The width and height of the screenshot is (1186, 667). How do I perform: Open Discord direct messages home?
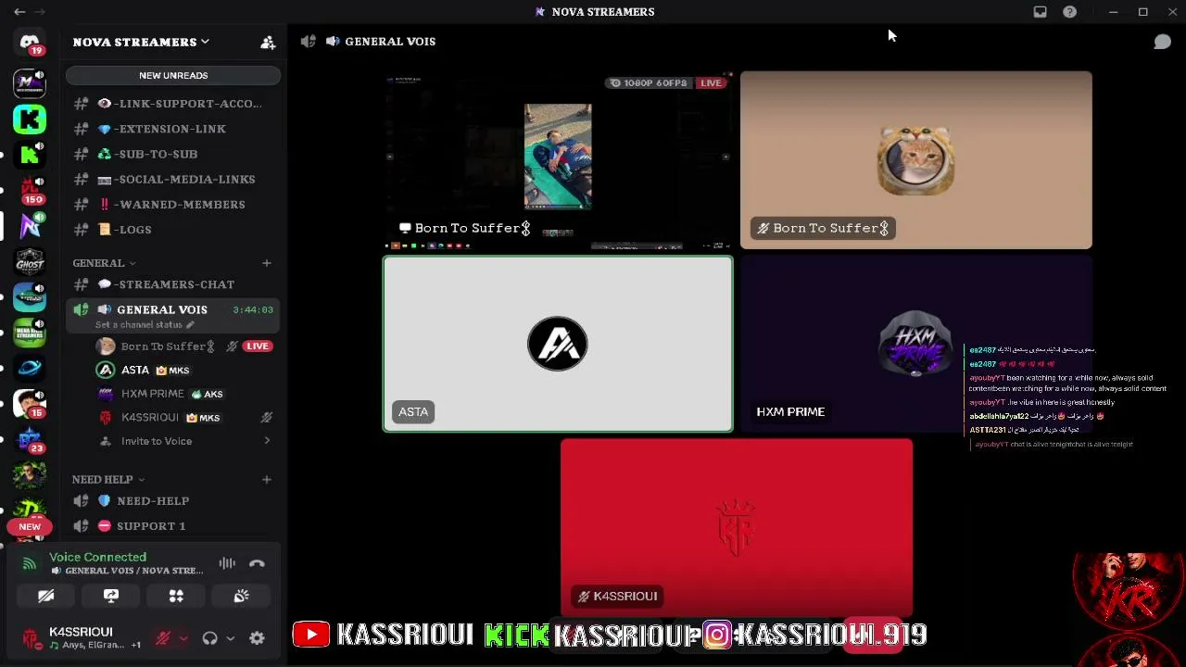(30, 43)
